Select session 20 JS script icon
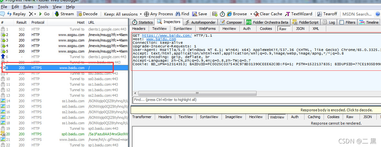381x147 pixels. [3, 134]
